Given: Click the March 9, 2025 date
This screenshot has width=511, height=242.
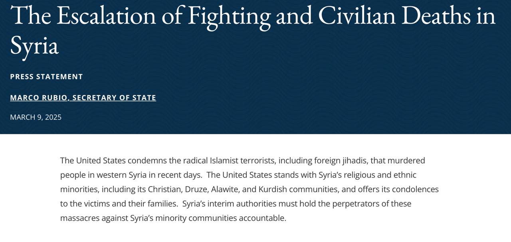Looking at the screenshot, I should point(36,117).
